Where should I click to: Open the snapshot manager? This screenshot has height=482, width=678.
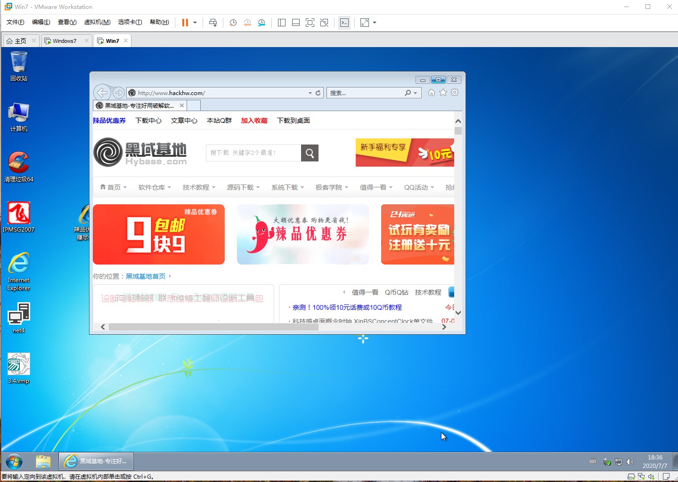click(x=261, y=23)
